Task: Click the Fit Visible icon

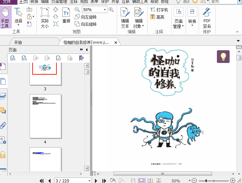Action: tap(55, 24)
